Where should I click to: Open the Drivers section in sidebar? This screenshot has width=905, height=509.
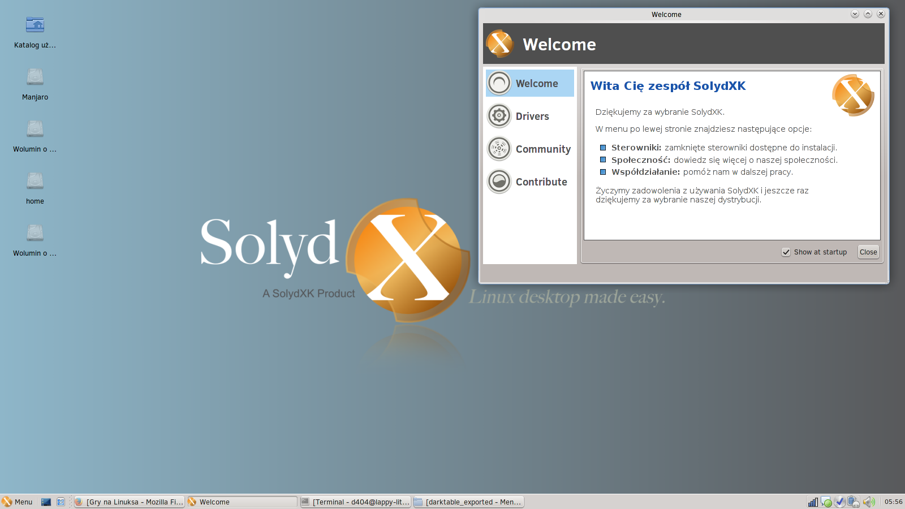(530, 116)
